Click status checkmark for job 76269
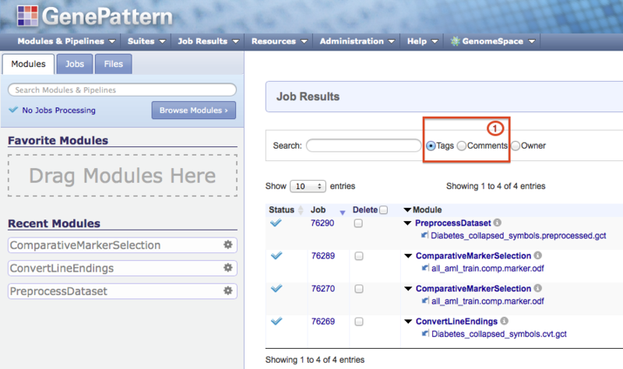The image size is (623, 369). click(x=276, y=321)
